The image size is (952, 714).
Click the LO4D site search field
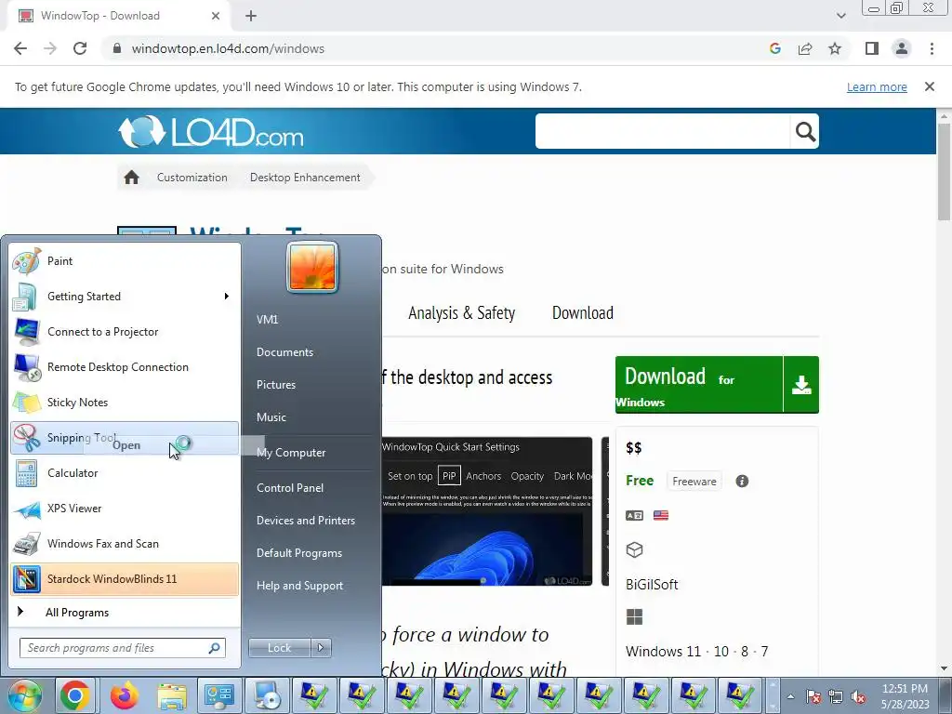point(662,131)
